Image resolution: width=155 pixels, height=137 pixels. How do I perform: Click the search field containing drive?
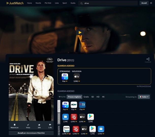click(x=108, y=3)
